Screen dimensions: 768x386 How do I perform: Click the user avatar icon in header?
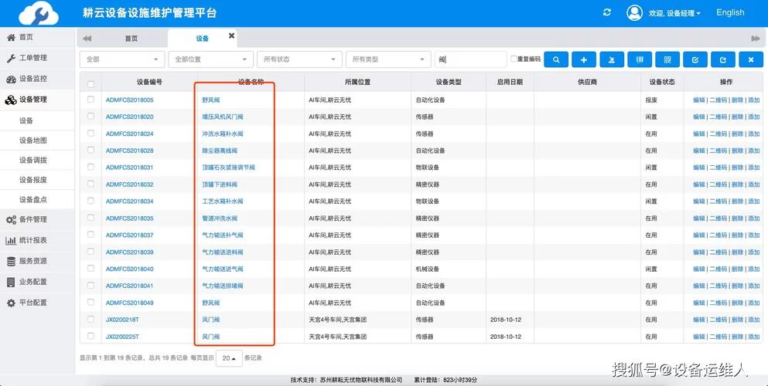(634, 12)
